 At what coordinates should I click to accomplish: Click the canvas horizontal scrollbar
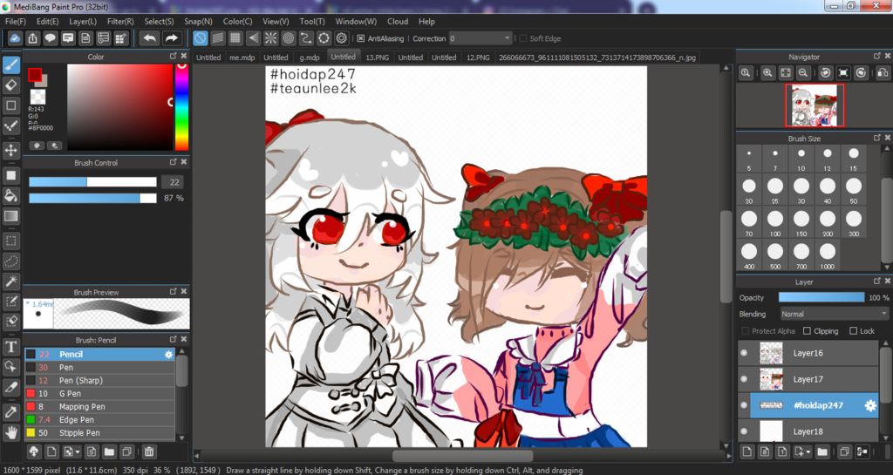tap(462, 456)
